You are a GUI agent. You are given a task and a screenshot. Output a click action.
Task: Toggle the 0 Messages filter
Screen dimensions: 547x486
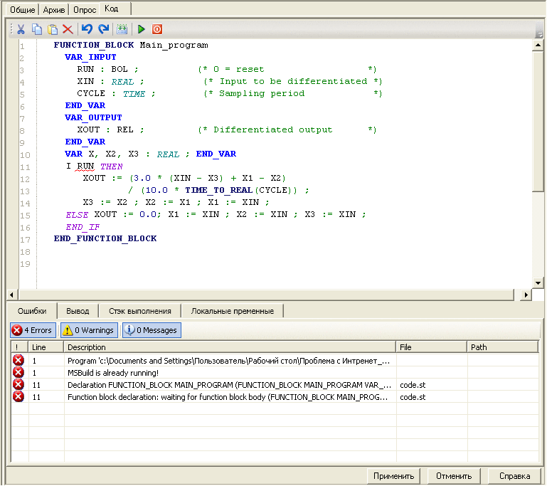152,330
